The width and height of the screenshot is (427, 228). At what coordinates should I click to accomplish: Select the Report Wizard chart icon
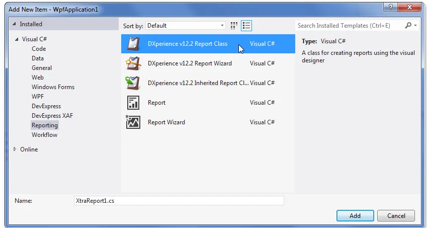coord(133,122)
